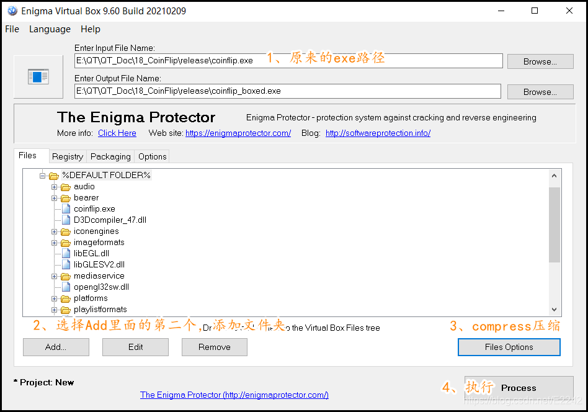Click the application image icon beside input fields
588x412 pixels.
tap(38, 77)
